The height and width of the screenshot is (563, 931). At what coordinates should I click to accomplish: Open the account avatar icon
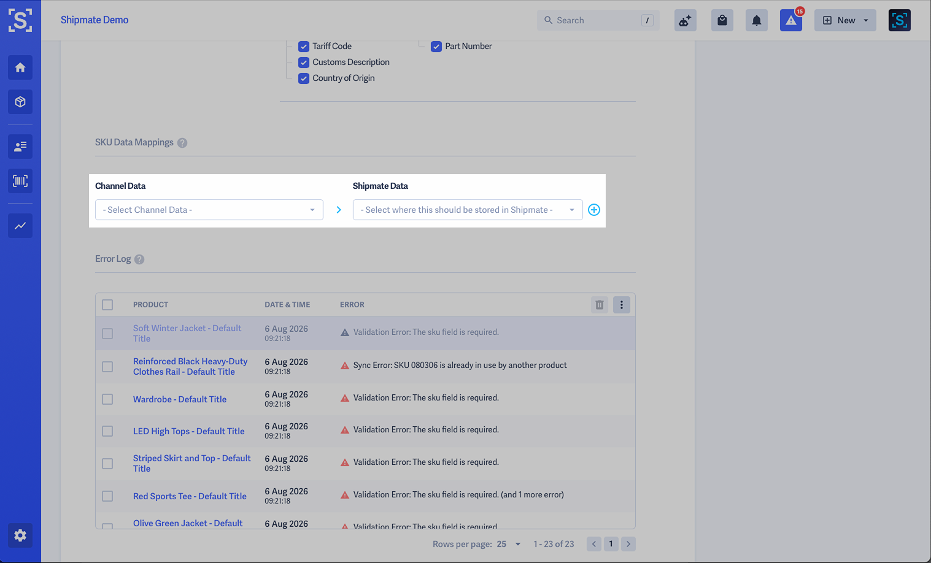tap(900, 20)
